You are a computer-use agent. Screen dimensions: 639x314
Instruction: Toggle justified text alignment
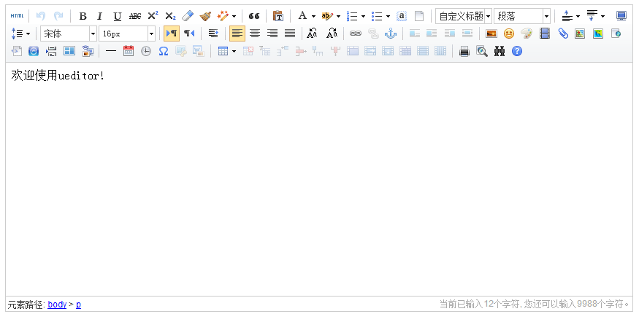click(x=290, y=34)
